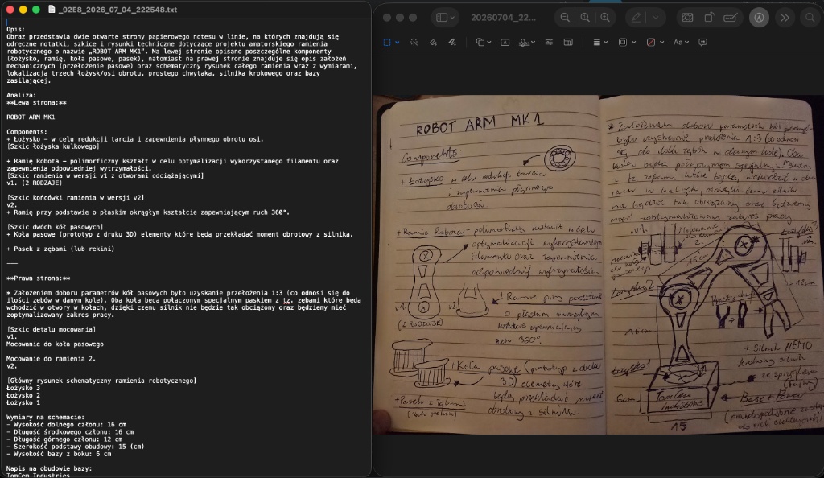This screenshot has width=824, height=478.
Task: Click the form filling toolbar icon
Action: [x=730, y=18]
